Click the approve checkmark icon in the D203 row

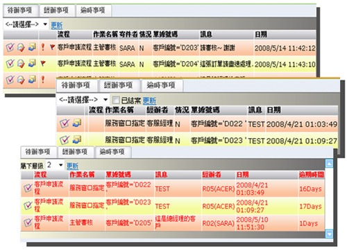[10, 47]
